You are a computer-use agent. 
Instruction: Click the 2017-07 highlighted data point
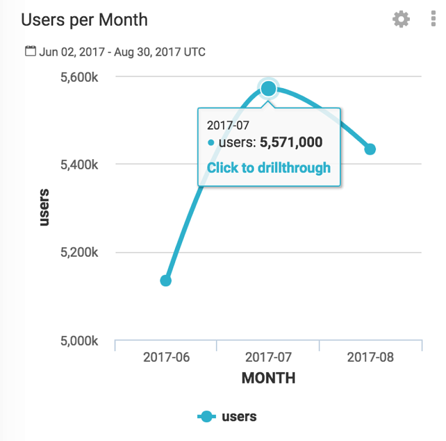click(x=268, y=89)
